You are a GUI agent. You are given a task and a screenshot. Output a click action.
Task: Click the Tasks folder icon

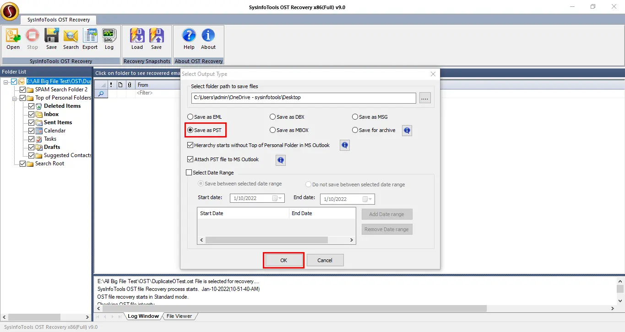point(39,139)
